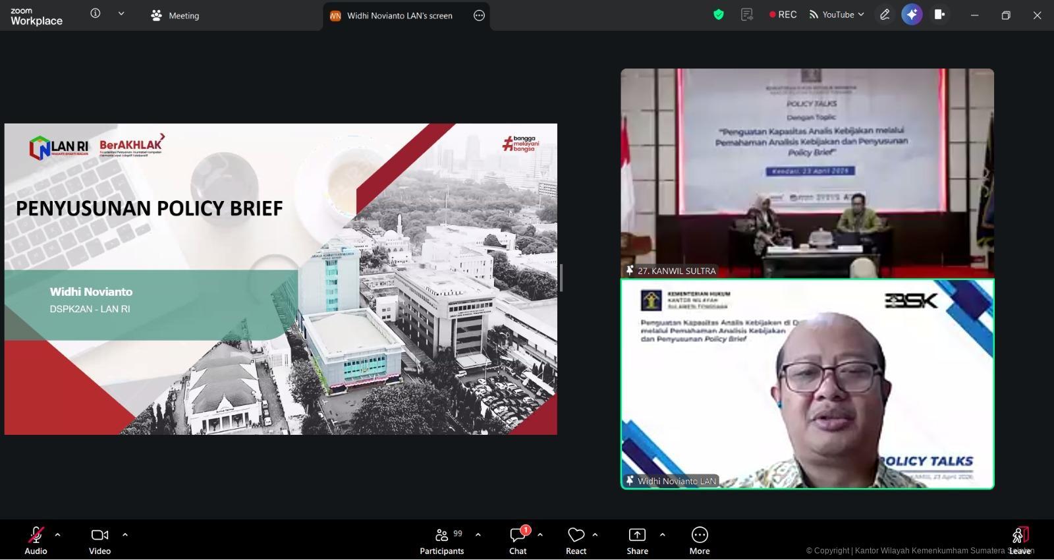Toggle the Video camera button

[x=99, y=540]
